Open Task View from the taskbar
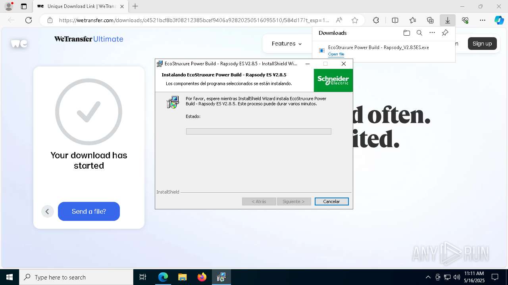 [x=143, y=277]
